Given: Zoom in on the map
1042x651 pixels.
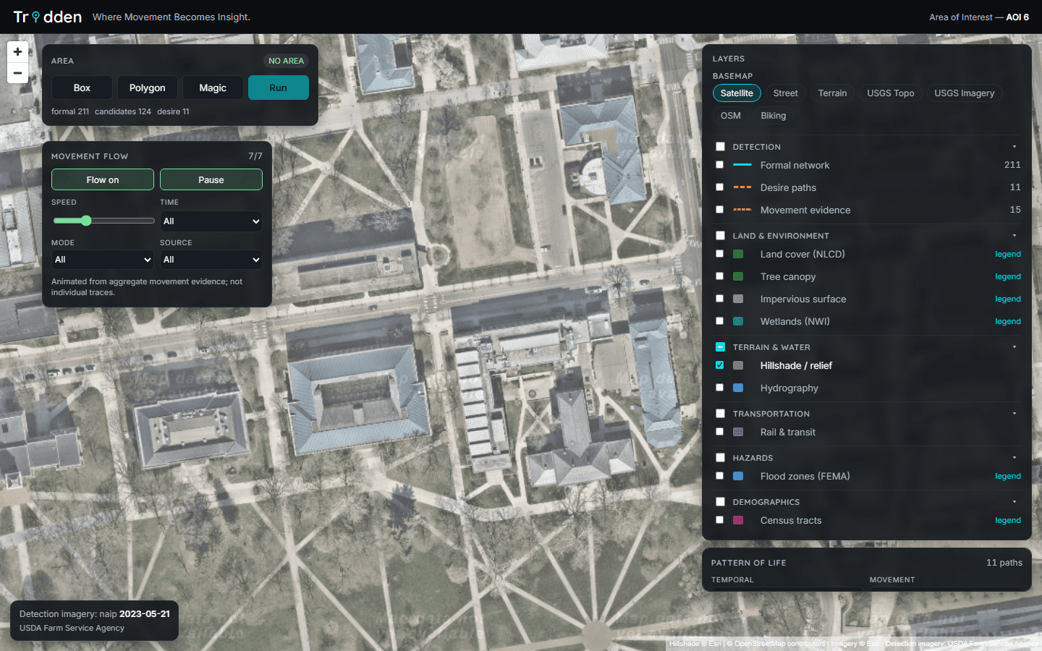Looking at the screenshot, I should [x=17, y=52].
